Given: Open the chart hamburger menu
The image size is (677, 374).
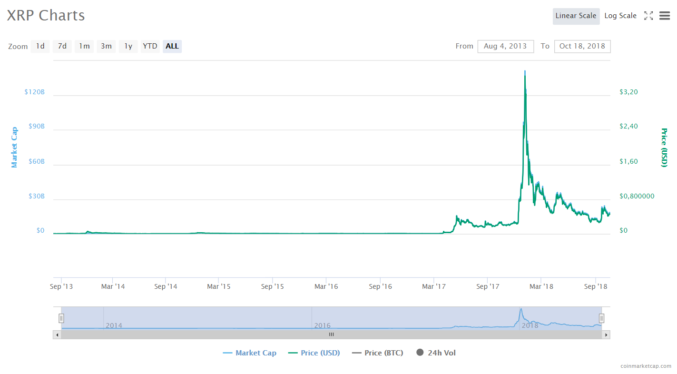Looking at the screenshot, I should pos(665,16).
